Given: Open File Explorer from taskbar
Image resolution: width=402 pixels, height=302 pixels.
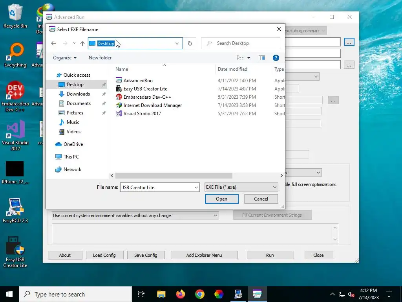Looking at the screenshot, I should coord(161,294).
